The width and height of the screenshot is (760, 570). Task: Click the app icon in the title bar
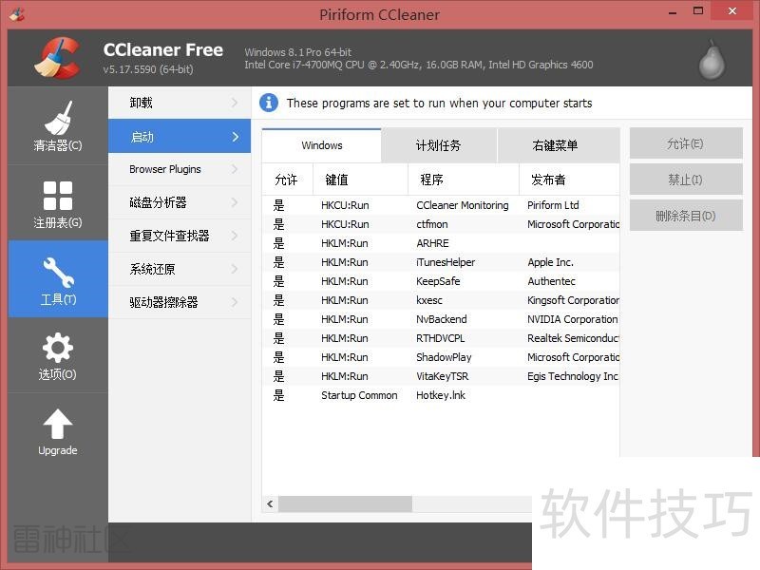[17, 14]
